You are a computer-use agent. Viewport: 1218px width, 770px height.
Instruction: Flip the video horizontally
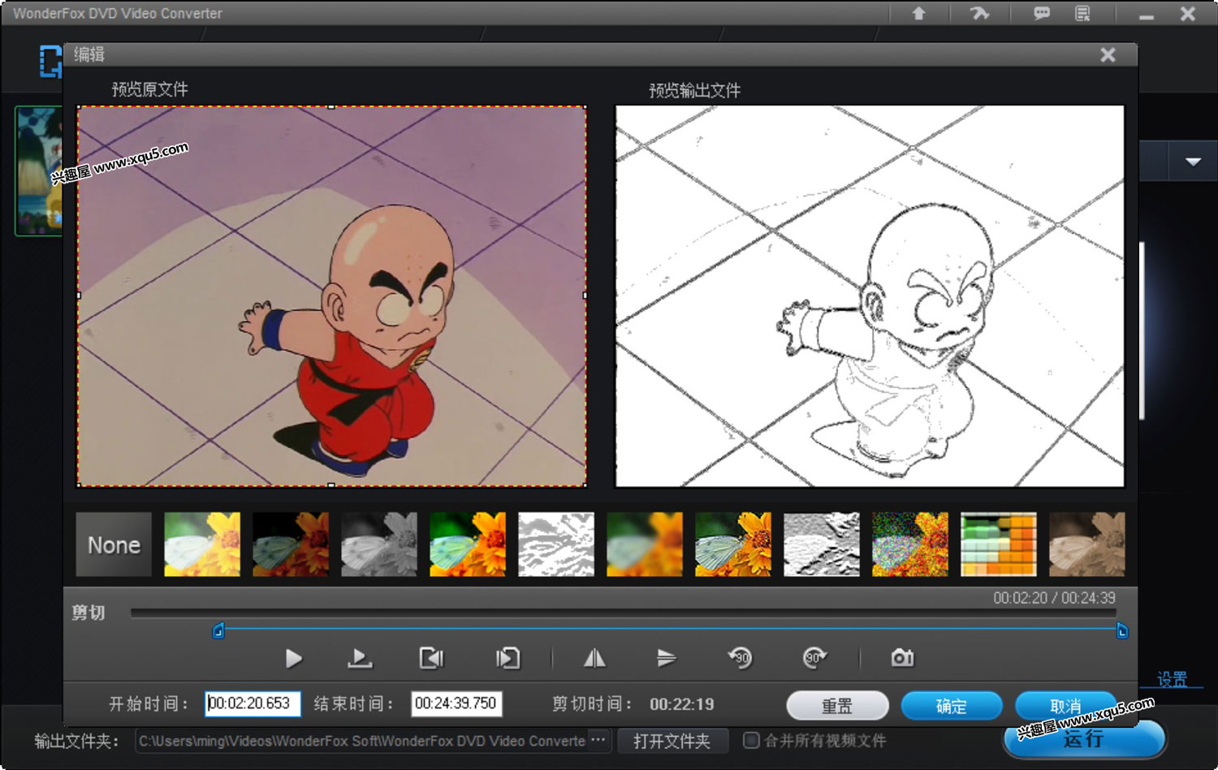pos(594,658)
